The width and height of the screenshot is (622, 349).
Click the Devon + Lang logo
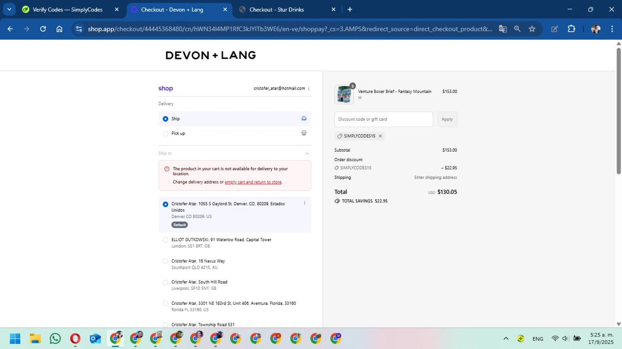(211, 55)
